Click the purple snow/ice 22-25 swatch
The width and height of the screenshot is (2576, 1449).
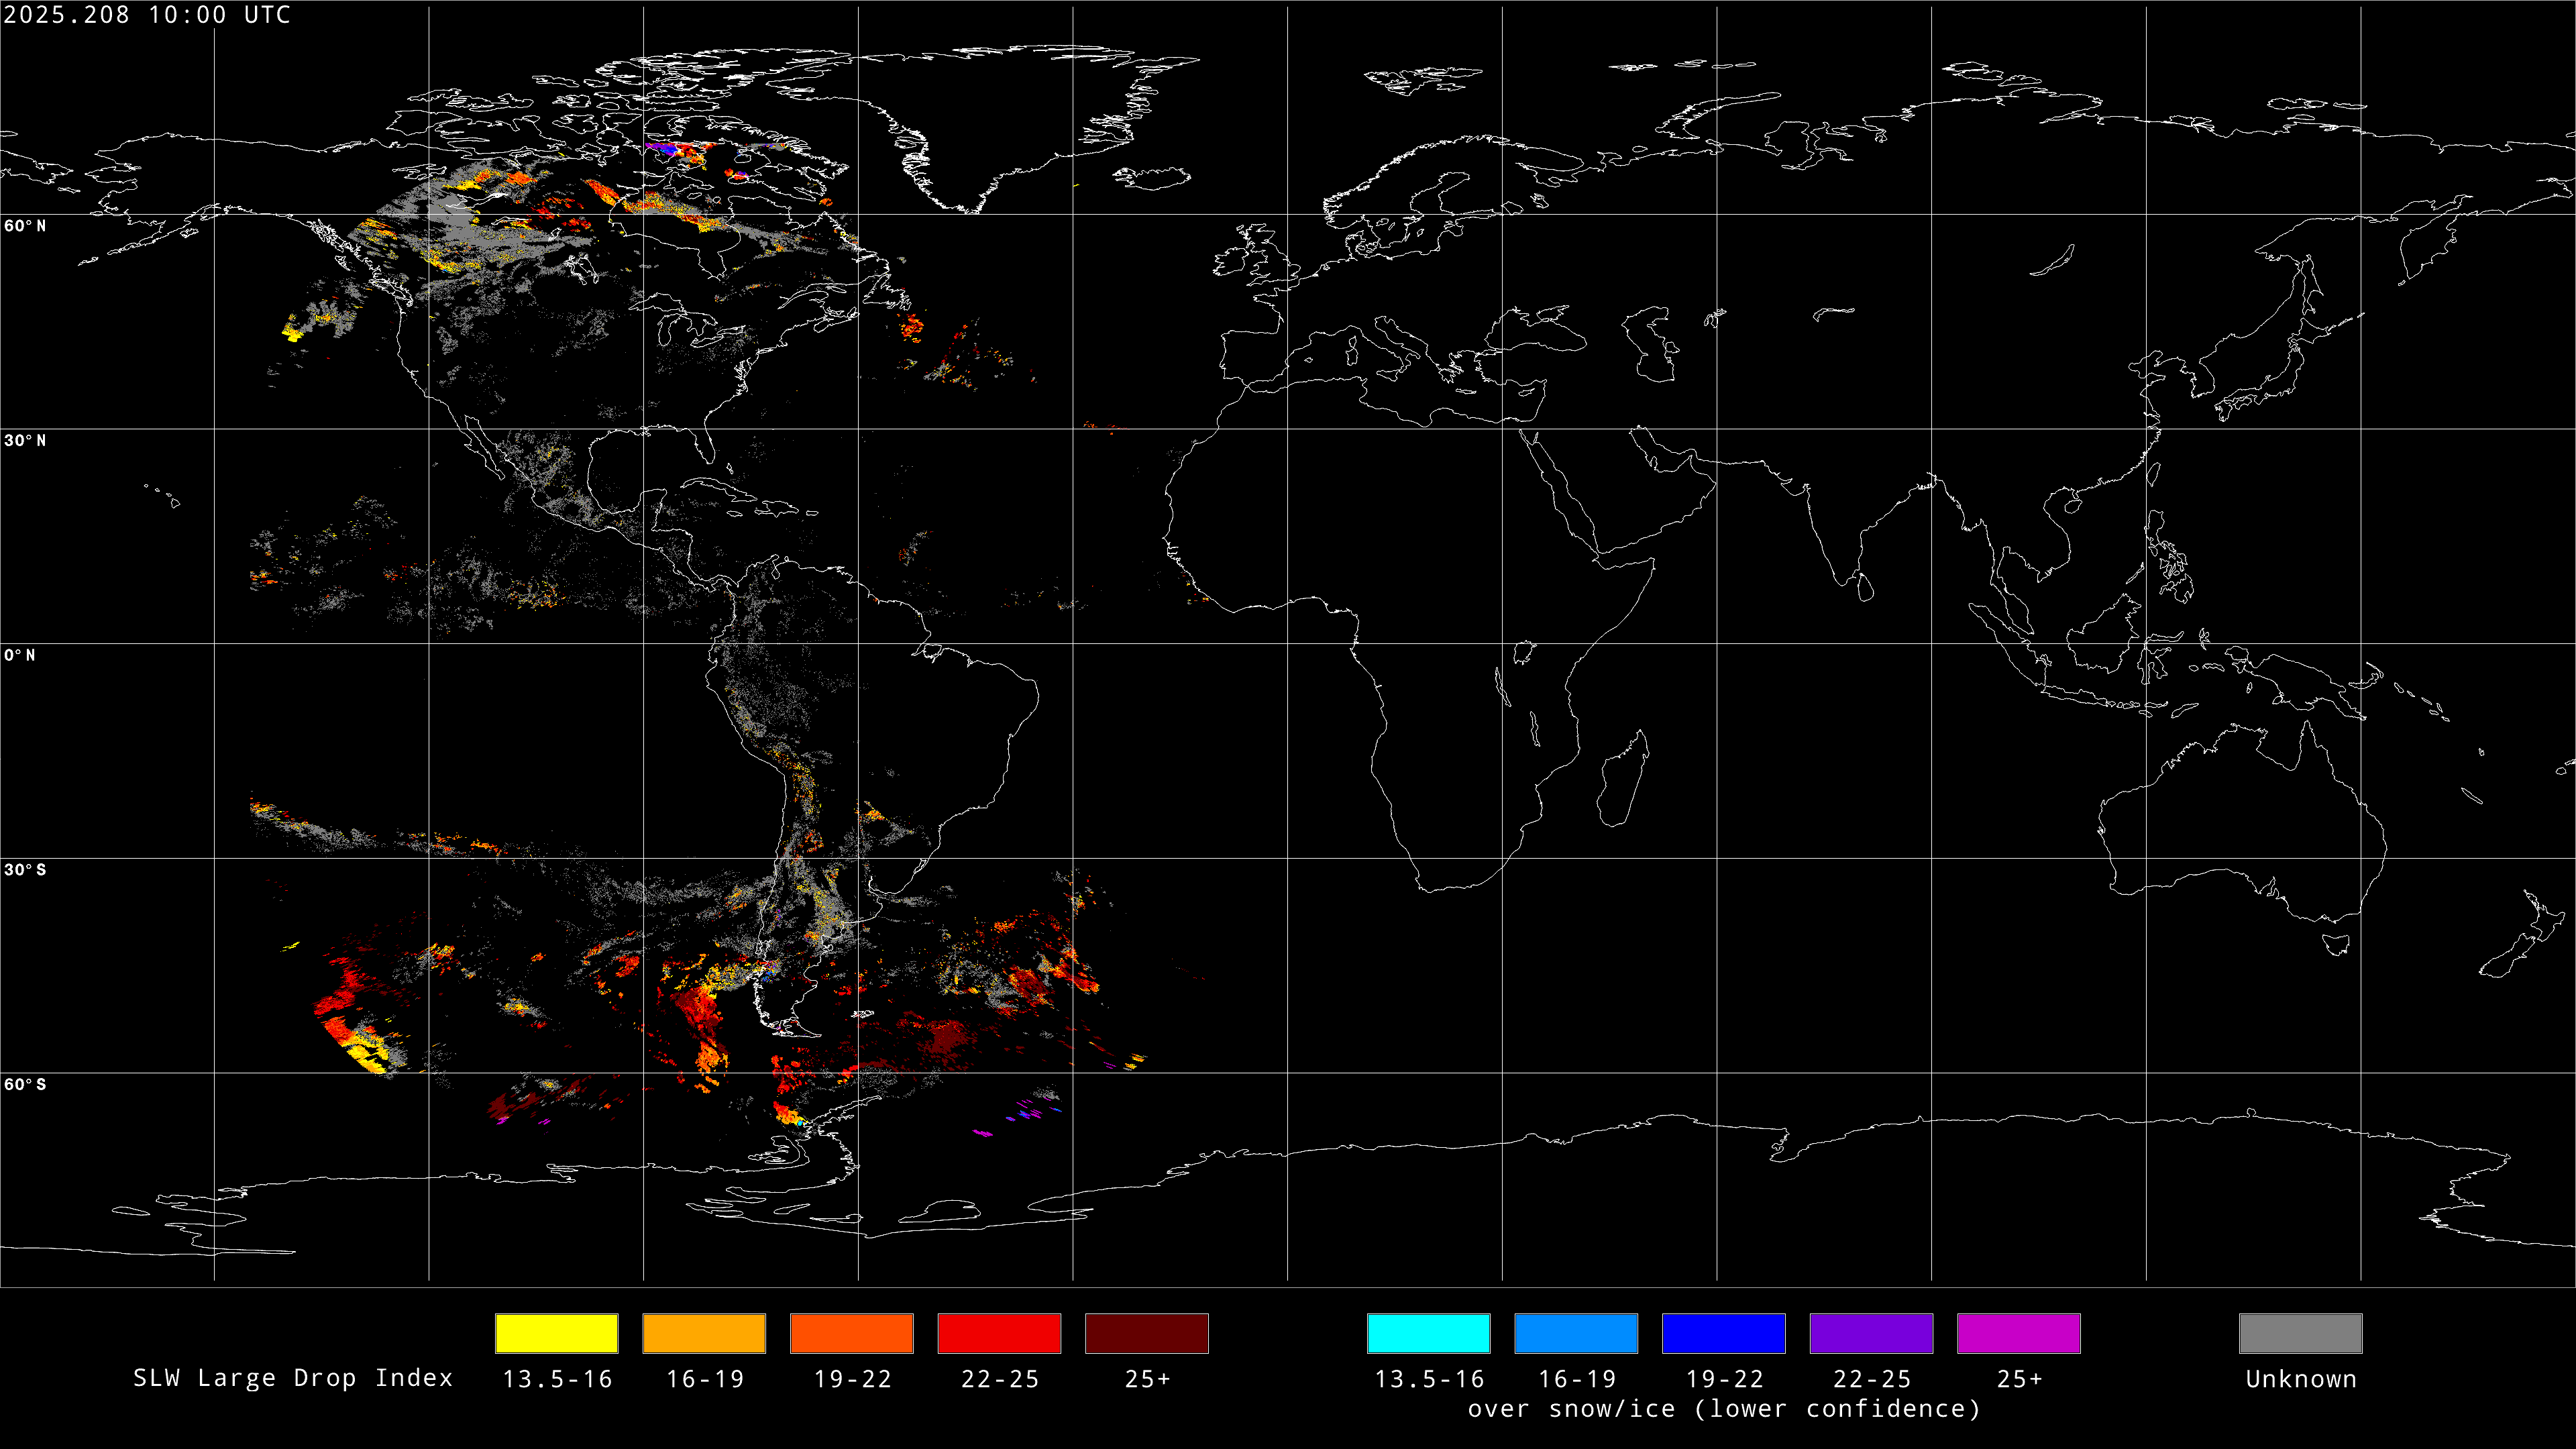pyautogui.click(x=1871, y=1333)
